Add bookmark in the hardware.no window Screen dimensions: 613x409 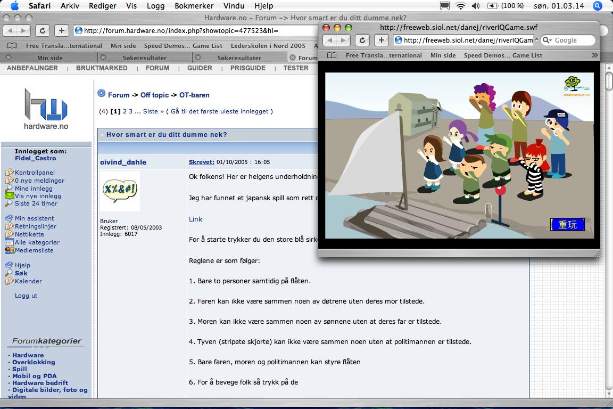[61, 30]
